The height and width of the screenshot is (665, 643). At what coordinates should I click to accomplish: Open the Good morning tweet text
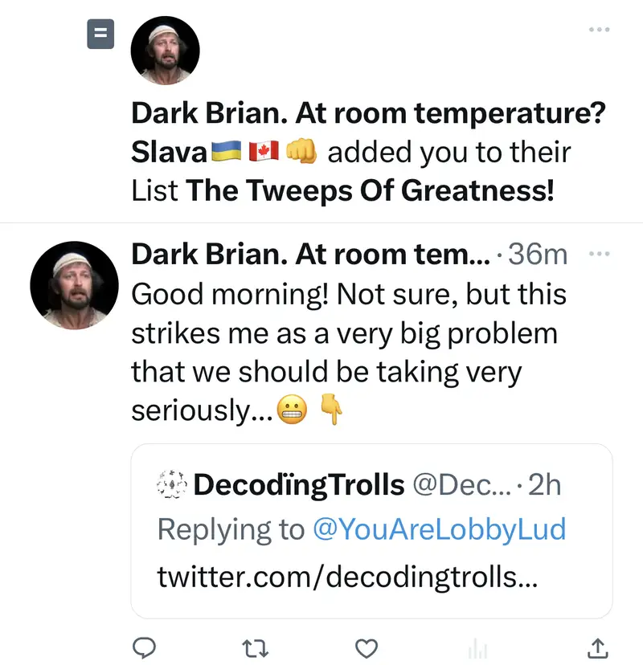[x=346, y=353]
